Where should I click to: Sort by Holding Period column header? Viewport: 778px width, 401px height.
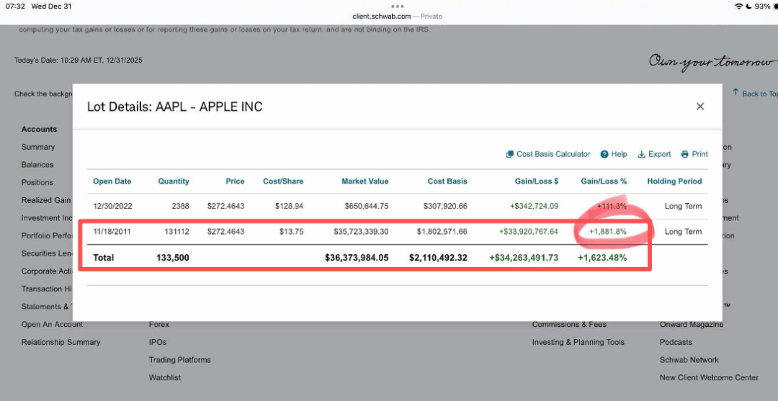tap(674, 181)
